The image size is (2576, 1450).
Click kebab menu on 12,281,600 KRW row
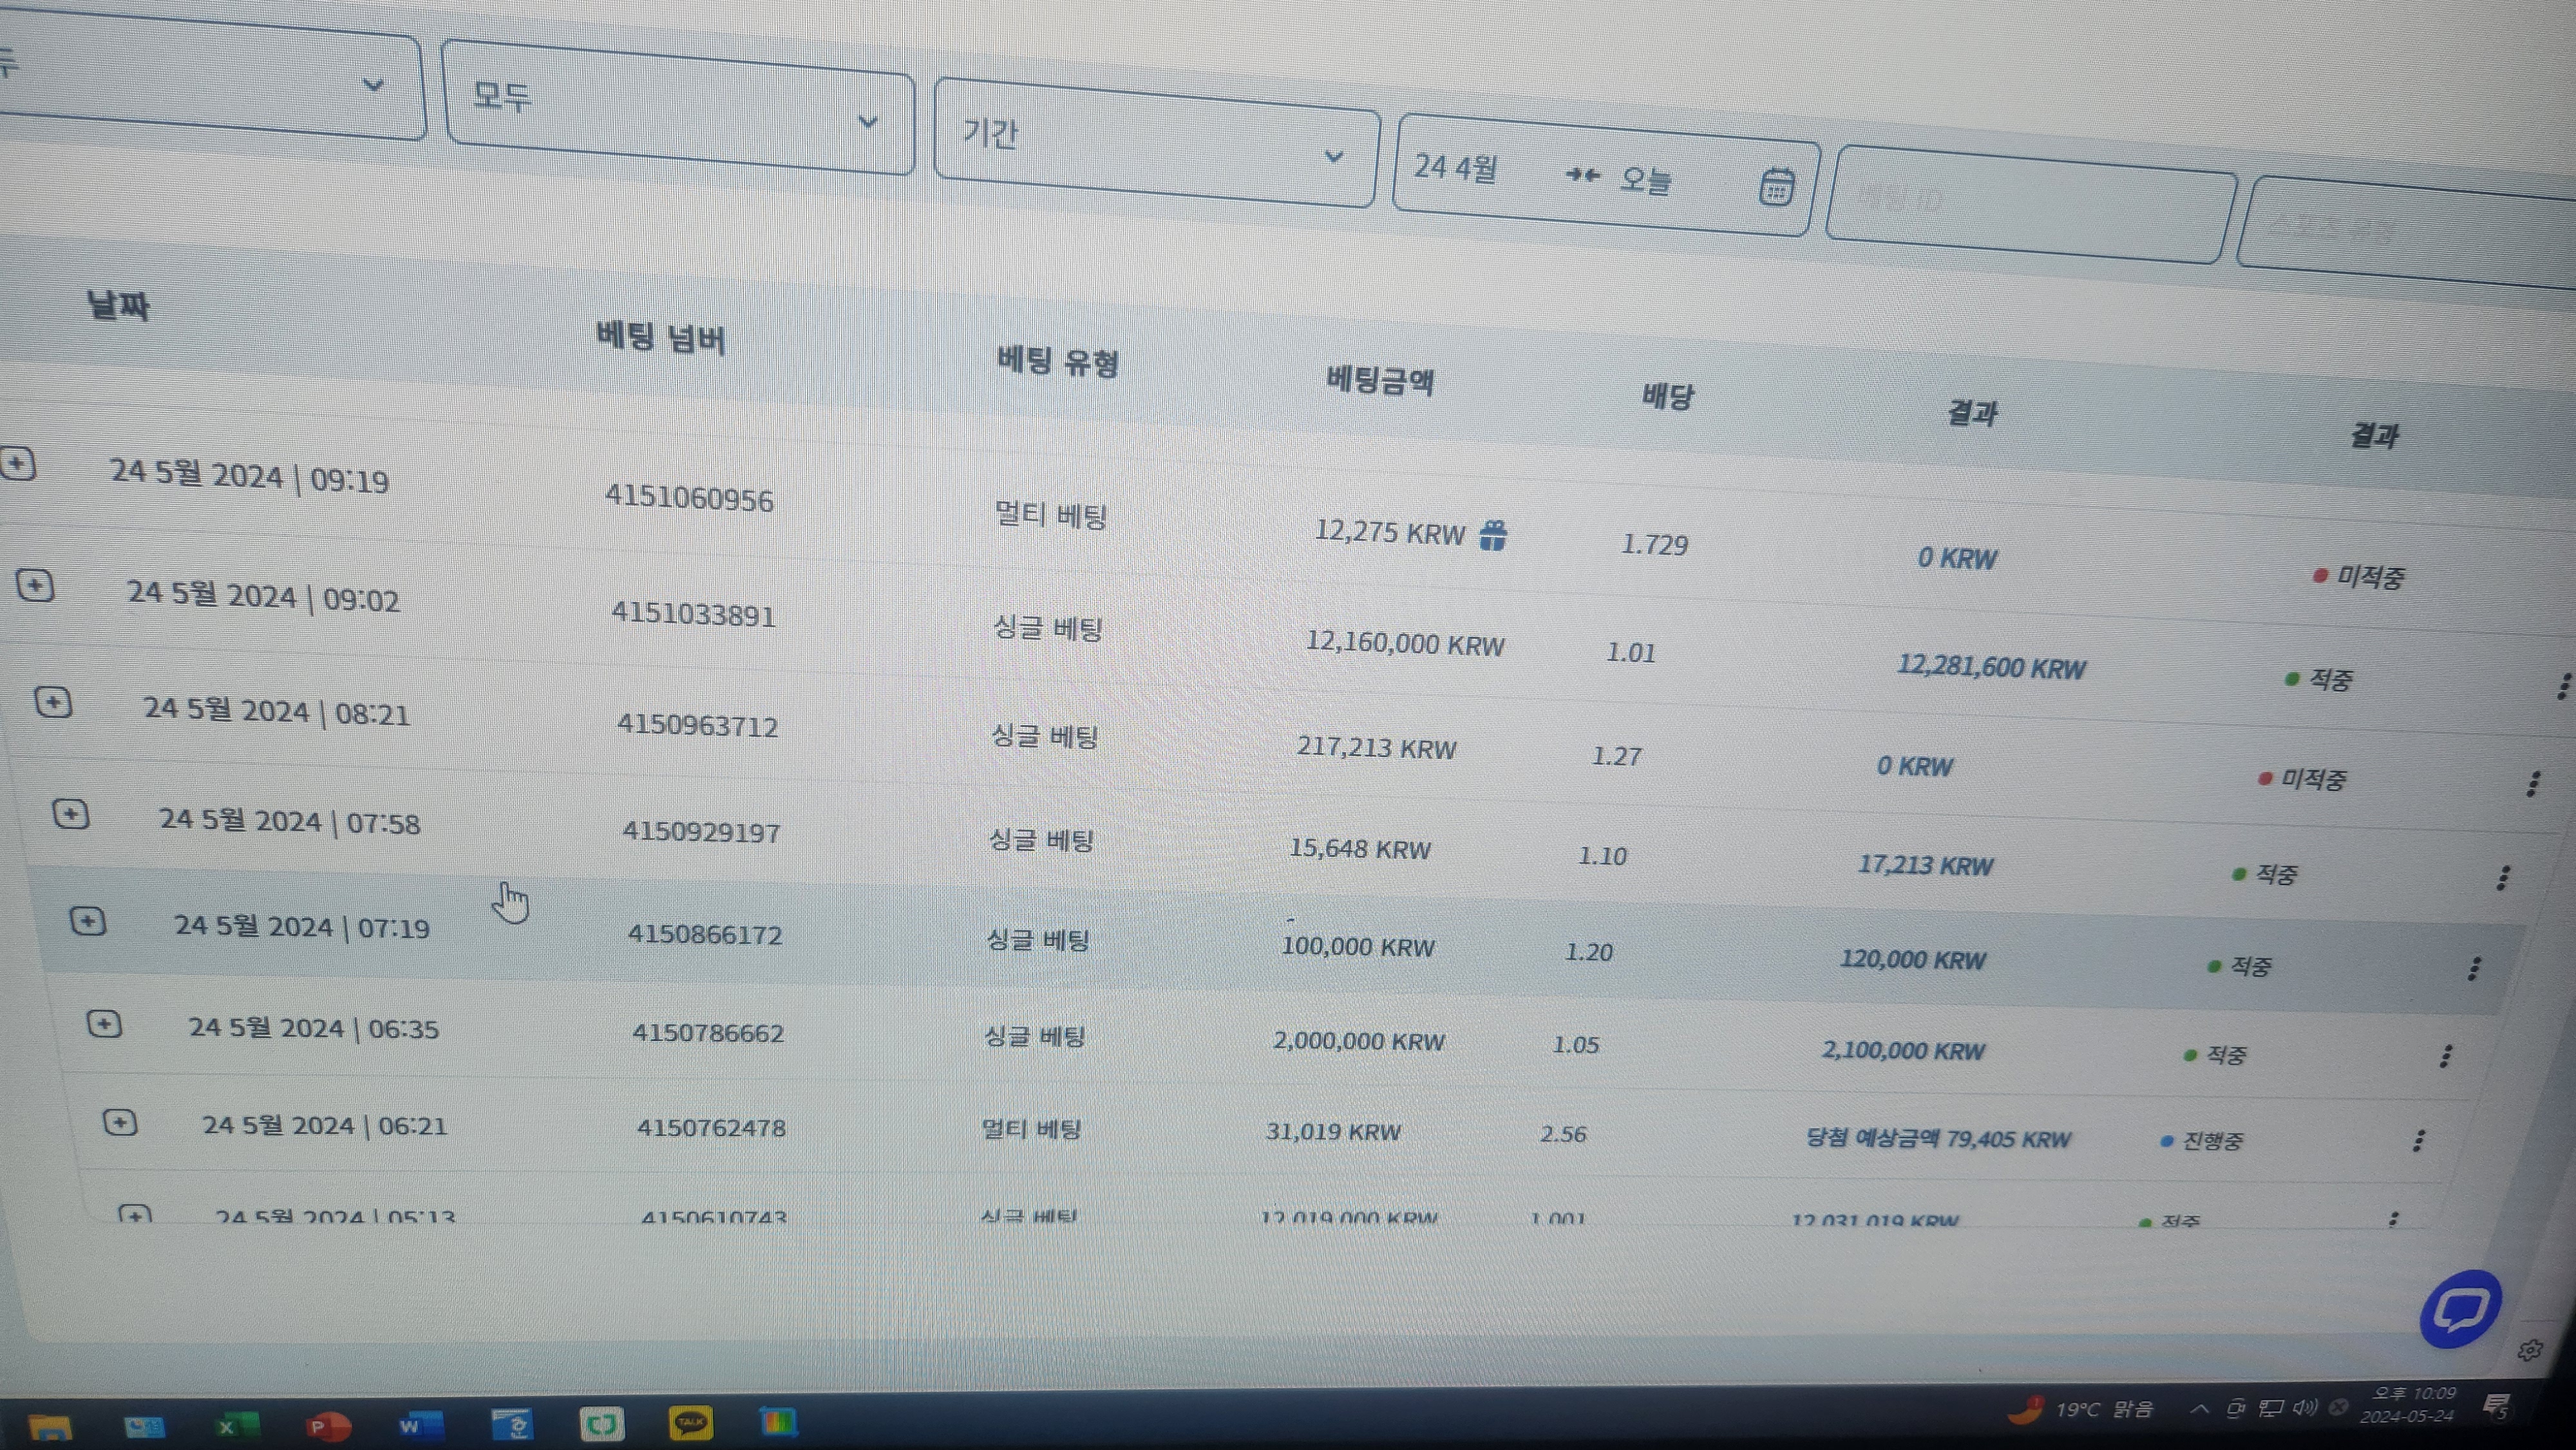click(2563, 686)
